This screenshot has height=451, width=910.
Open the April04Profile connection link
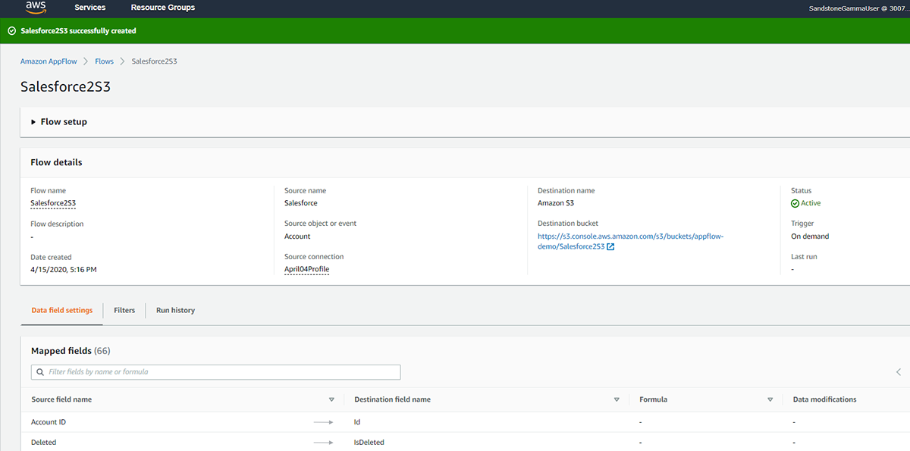[306, 268]
